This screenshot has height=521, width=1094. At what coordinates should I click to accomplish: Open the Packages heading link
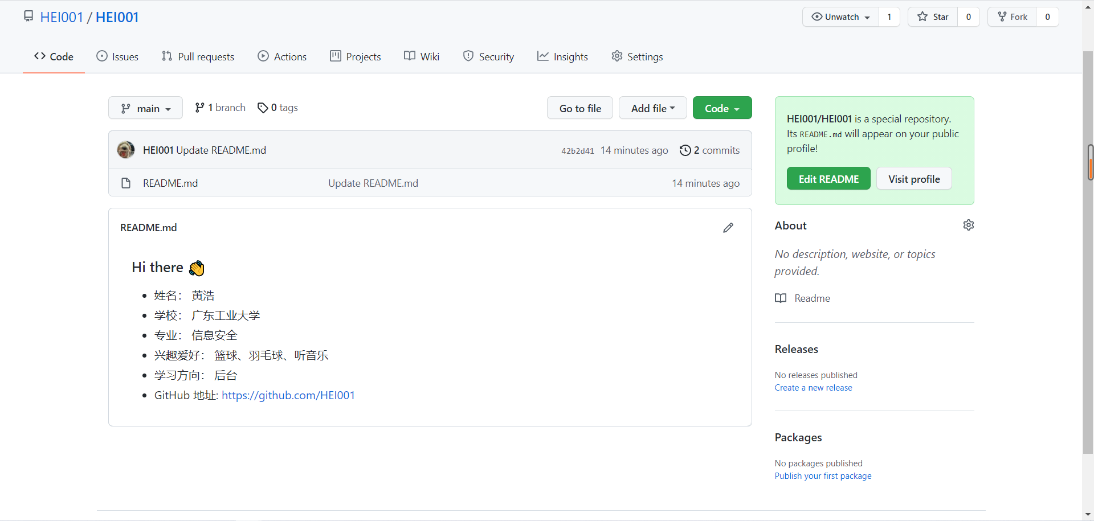(x=798, y=437)
